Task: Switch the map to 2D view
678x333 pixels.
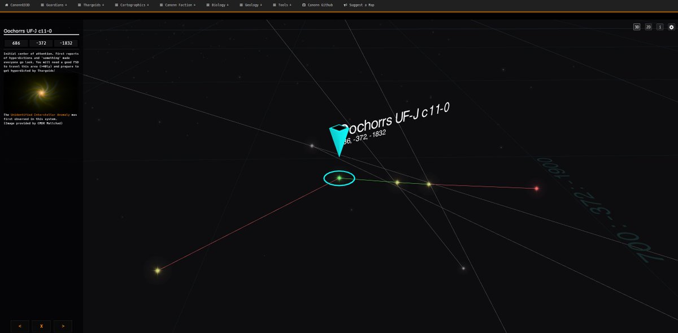Action: coord(647,27)
